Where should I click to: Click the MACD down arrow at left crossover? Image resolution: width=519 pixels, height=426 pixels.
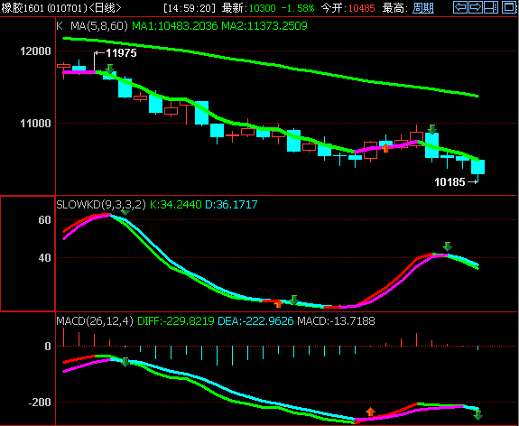pyautogui.click(x=125, y=362)
